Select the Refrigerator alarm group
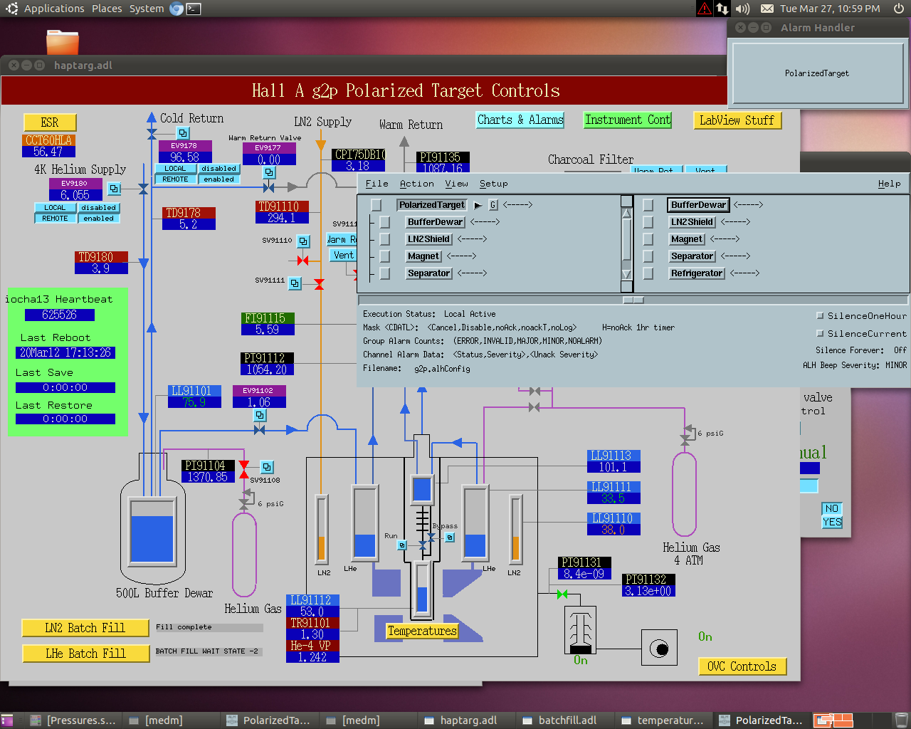Viewport: 911px width, 729px height. 697,273
